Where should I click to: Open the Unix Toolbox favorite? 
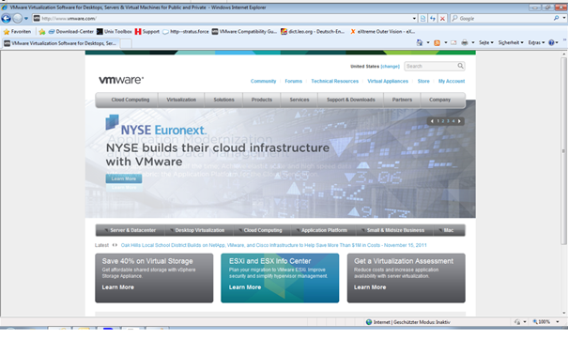[115, 32]
